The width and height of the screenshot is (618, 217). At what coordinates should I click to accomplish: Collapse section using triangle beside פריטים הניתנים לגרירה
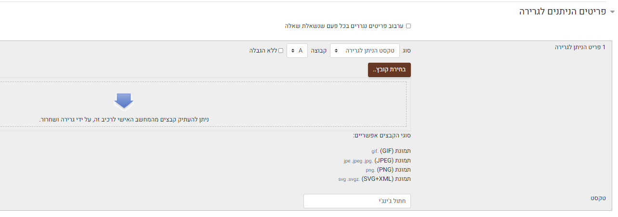[613, 13]
